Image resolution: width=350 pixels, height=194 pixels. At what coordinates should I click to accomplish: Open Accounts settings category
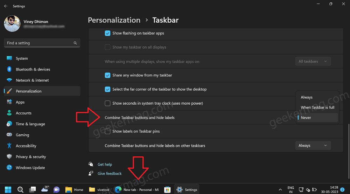pyautogui.click(x=42, y=113)
